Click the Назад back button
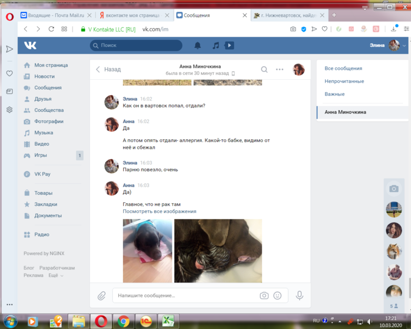Screen dimensions: 411x329 (108, 69)
